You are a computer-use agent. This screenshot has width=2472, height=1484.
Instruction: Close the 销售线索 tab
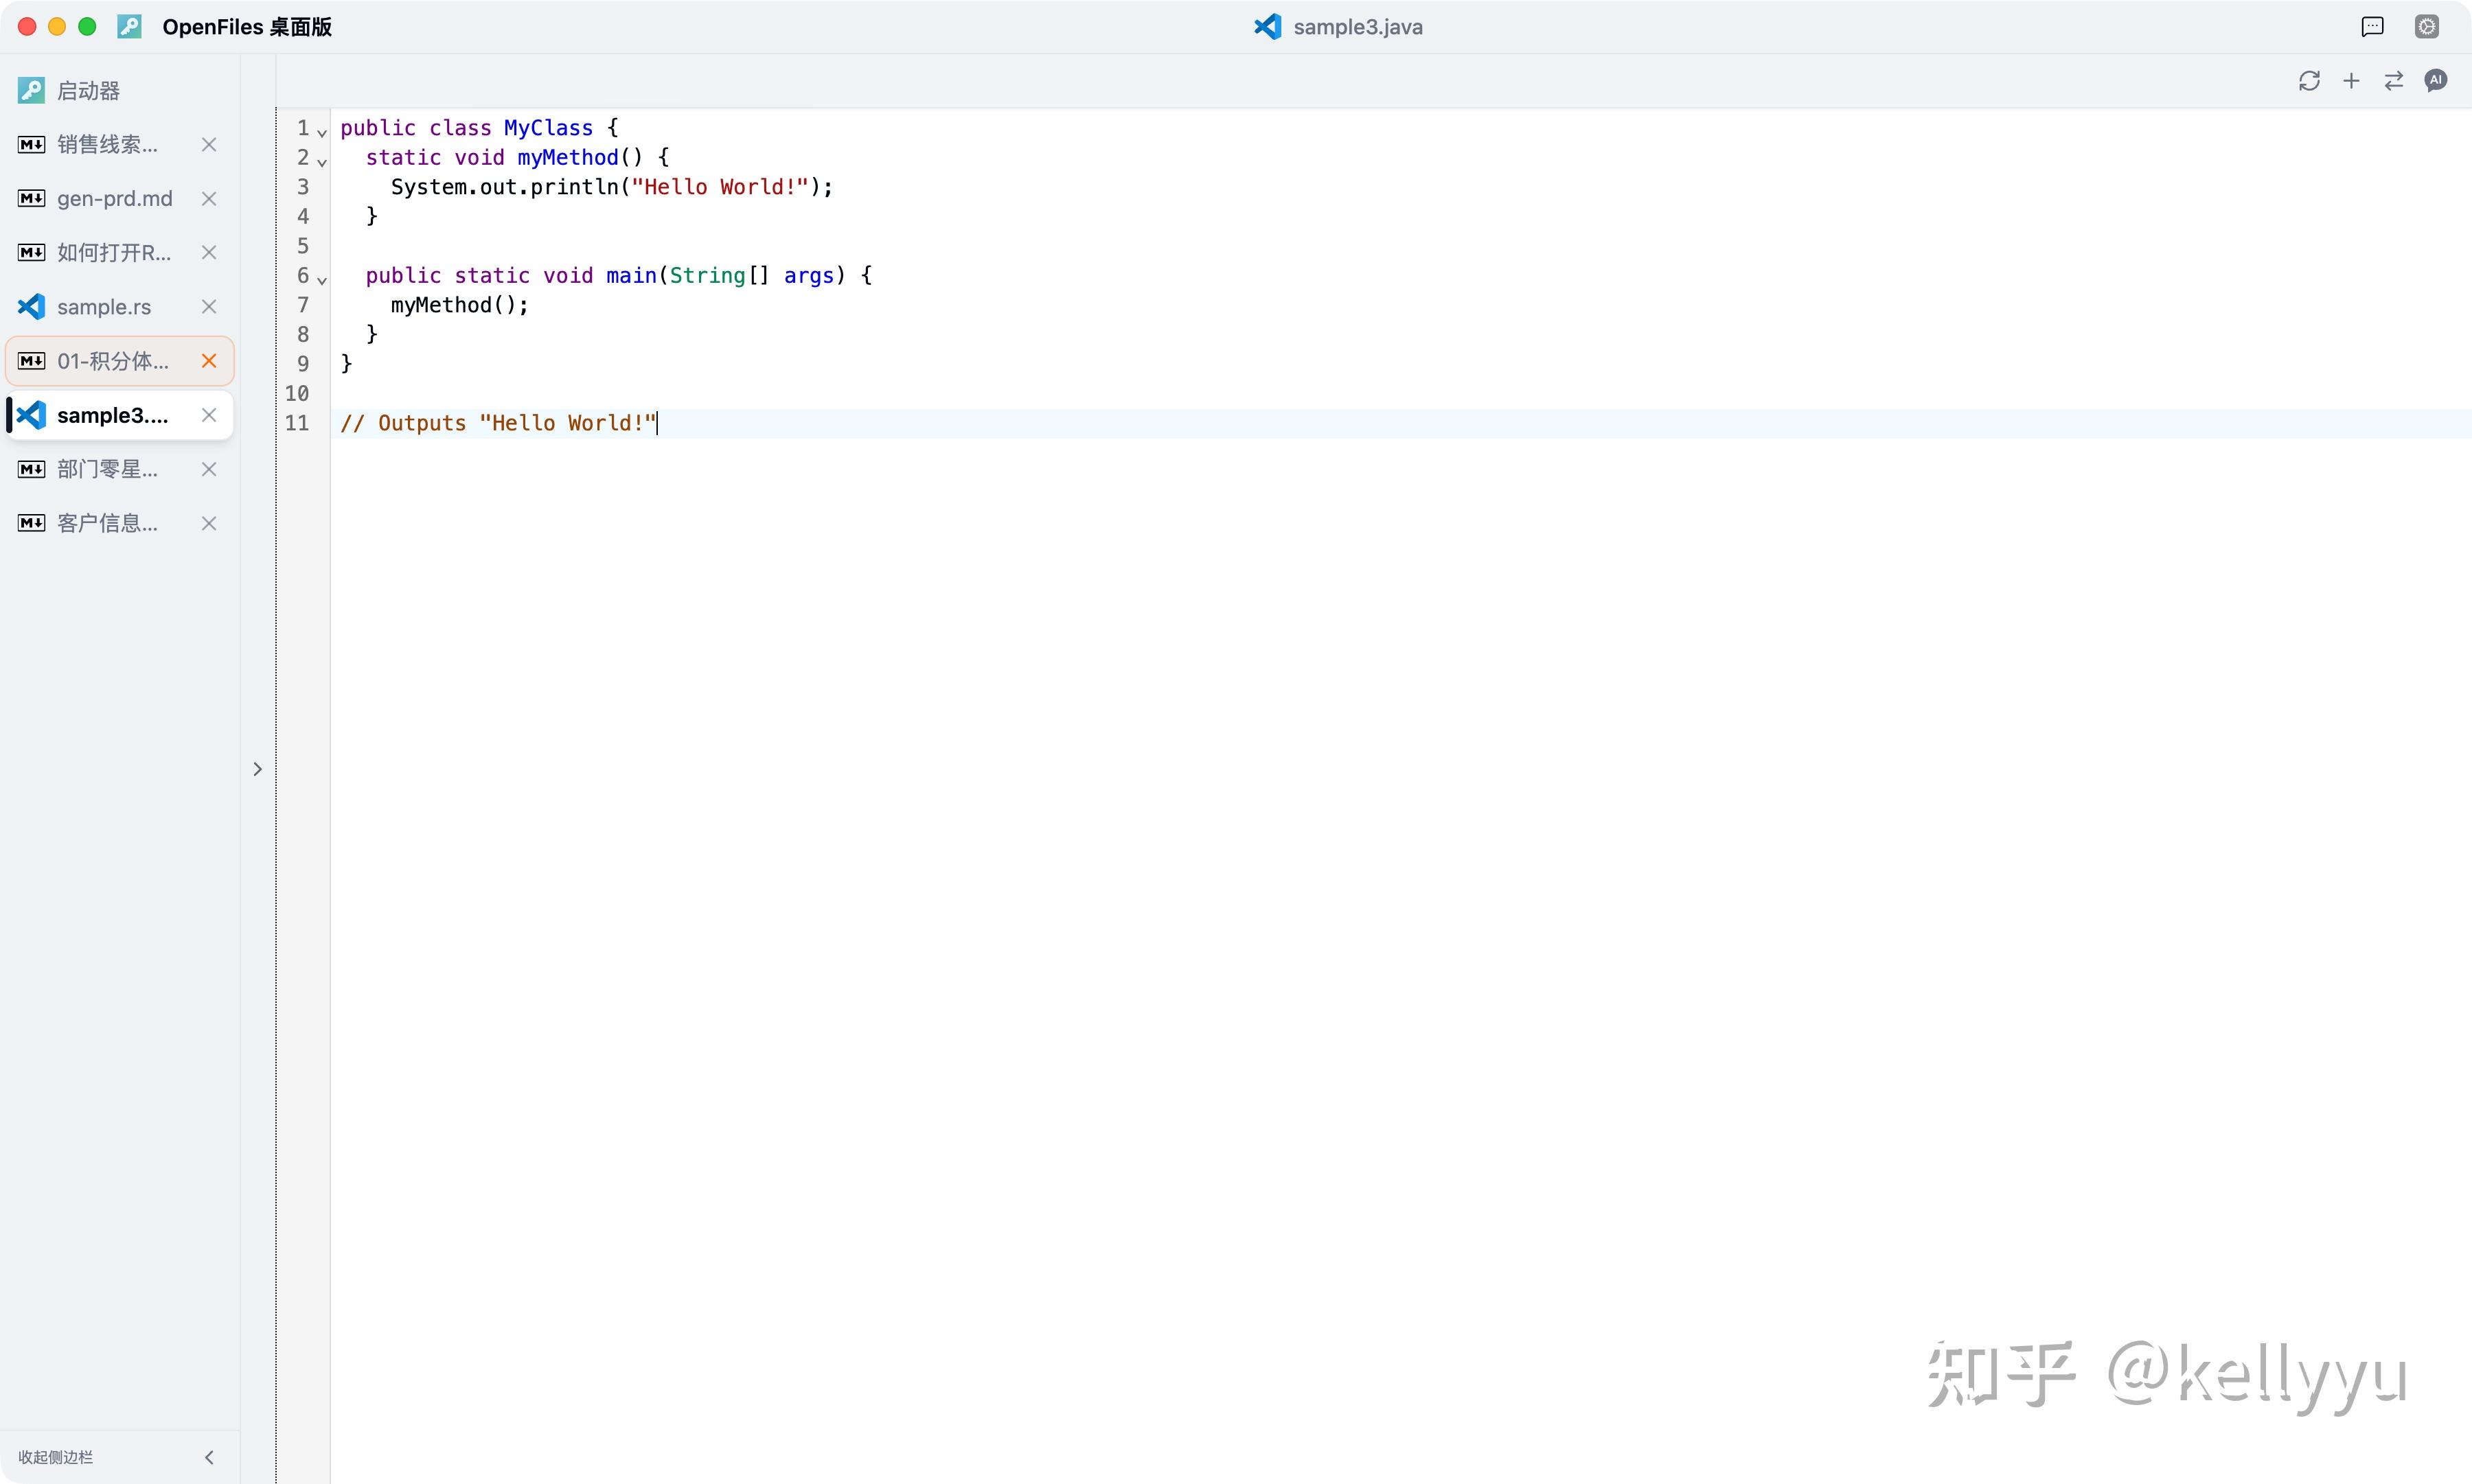point(209,145)
